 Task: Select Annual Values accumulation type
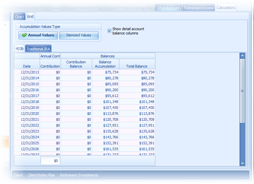(38, 35)
